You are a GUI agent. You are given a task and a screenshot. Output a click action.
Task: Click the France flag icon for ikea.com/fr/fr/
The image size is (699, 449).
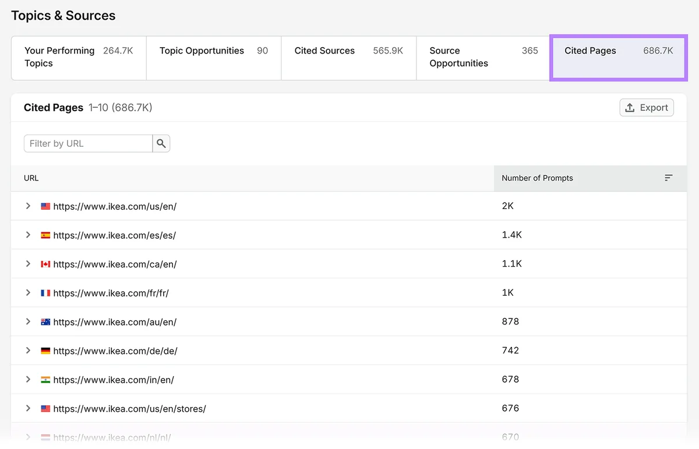coord(45,293)
